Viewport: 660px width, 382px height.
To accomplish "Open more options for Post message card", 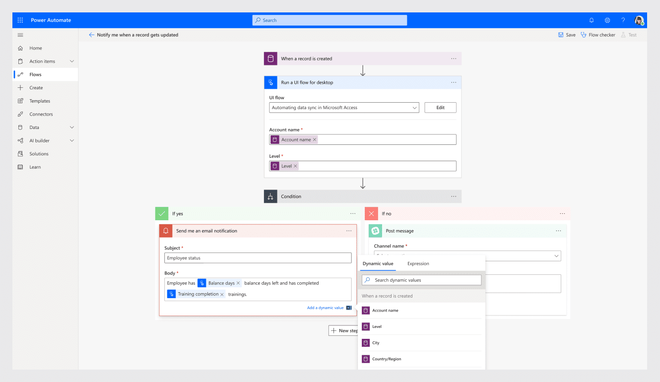I will pyautogui.click(x=559, y=231).
